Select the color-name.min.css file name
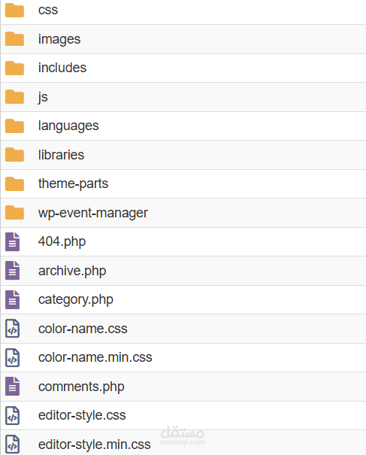The width and height of the screenshot is (366, 455). (x=95, y=357)
